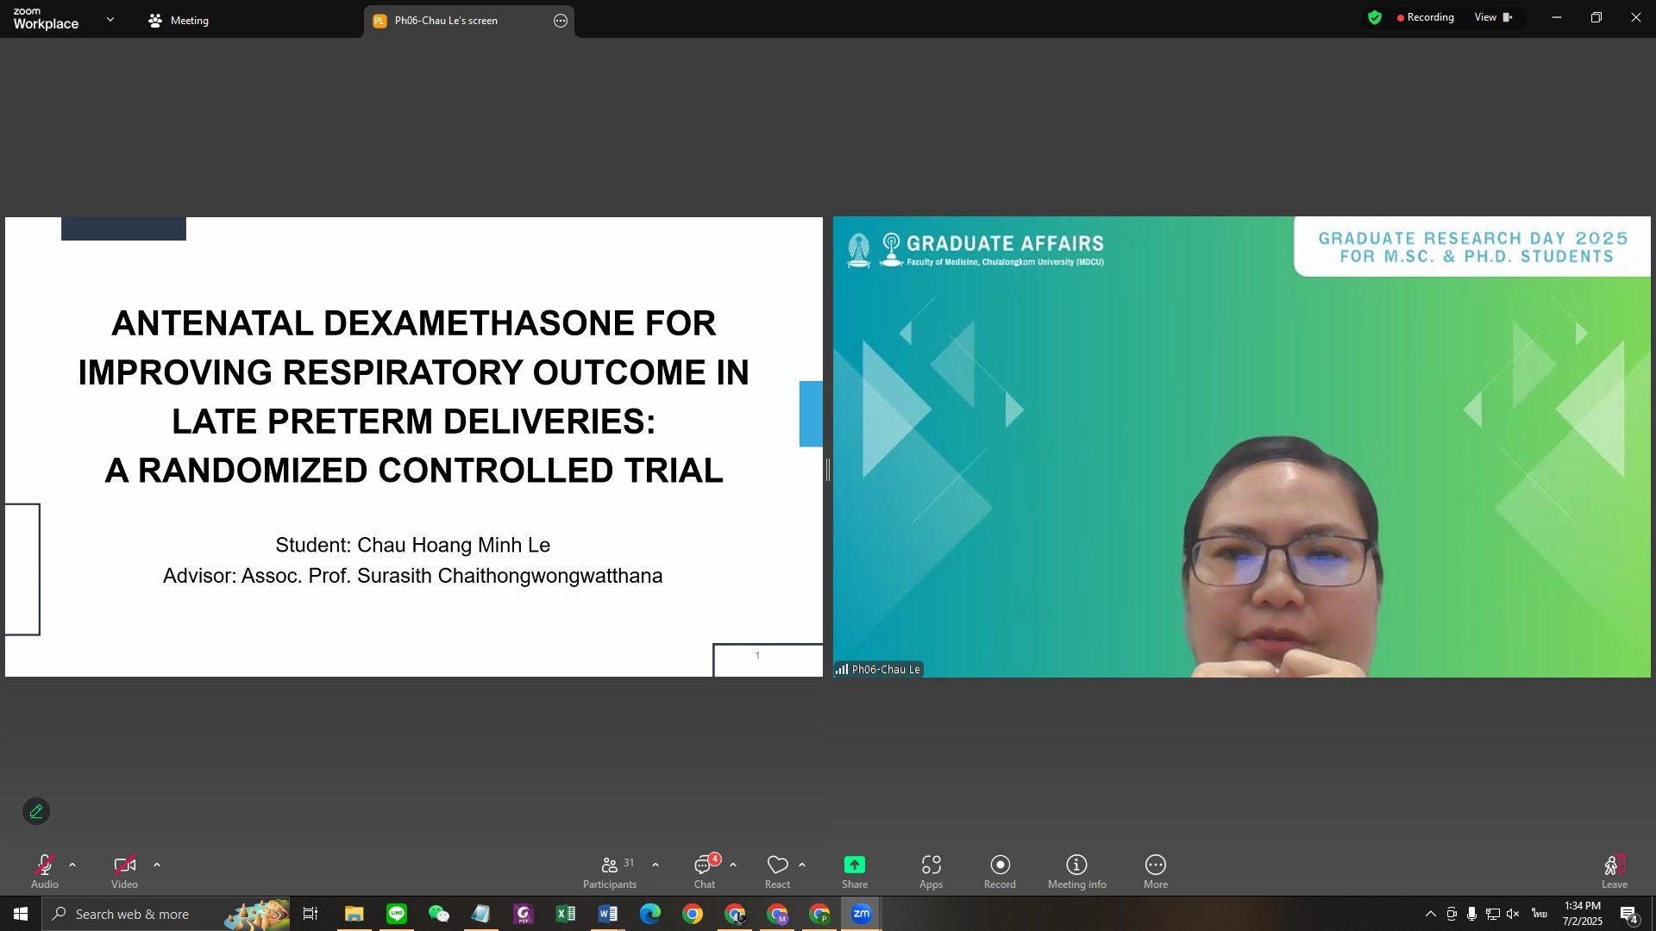The height and width of the screenshot is (931, 1656).
Task: Open the More options menu
Action: tap(1155, 871)
